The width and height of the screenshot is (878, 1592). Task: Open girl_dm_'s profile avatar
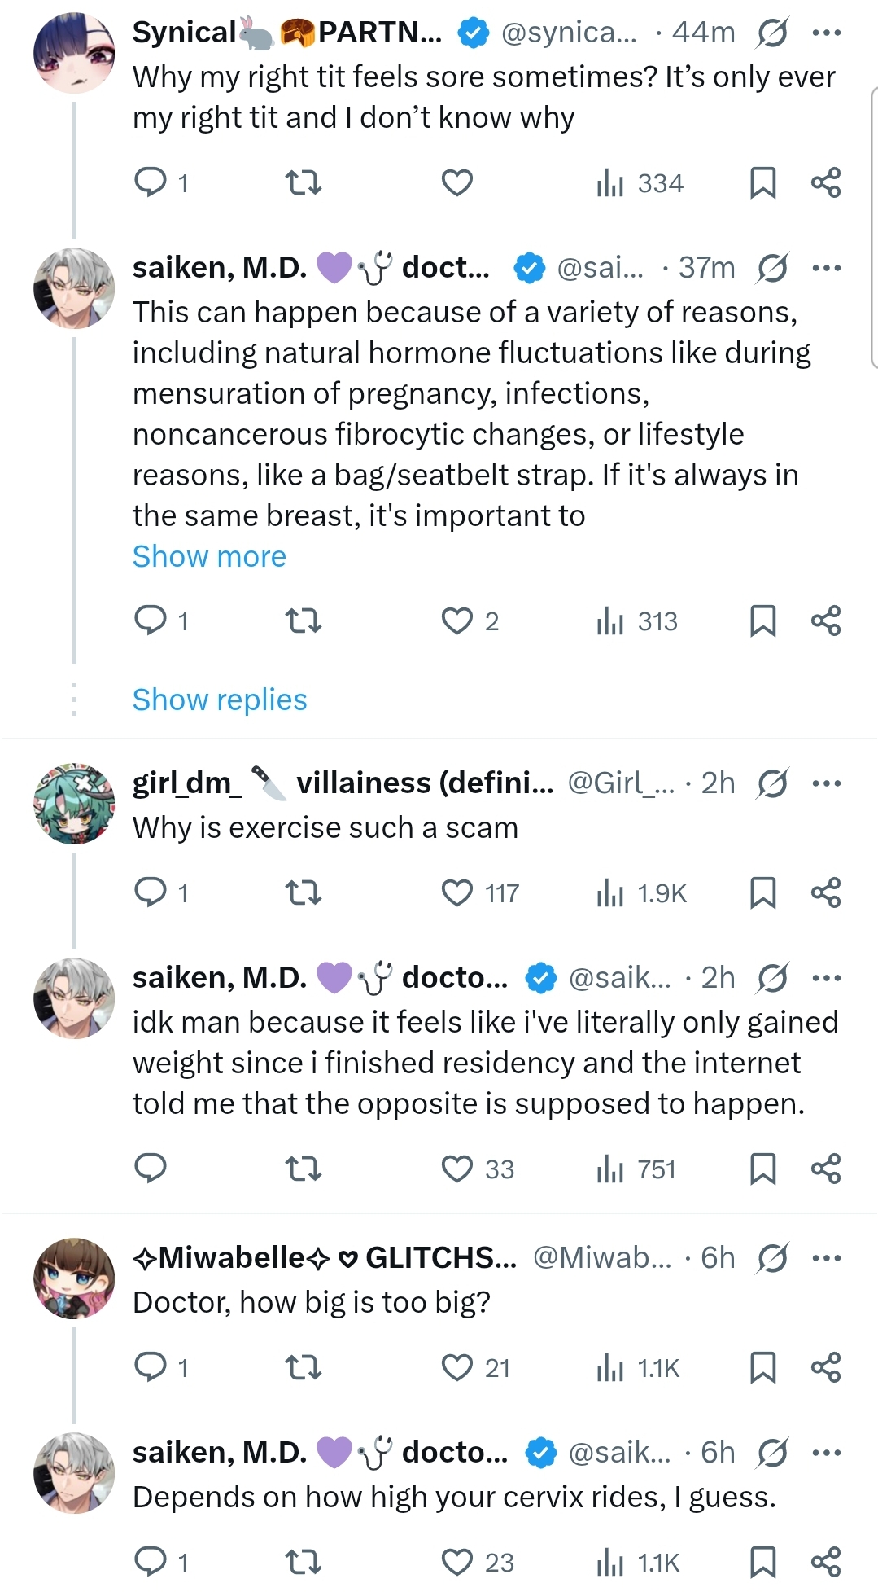pos(74,804)
